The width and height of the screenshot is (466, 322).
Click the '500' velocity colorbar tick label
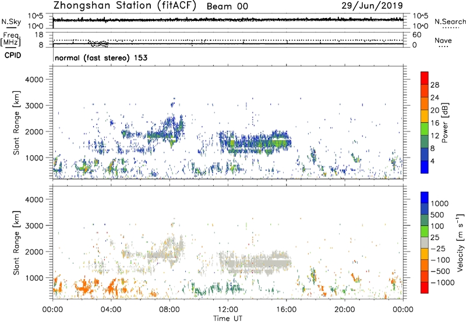(439, 215)
